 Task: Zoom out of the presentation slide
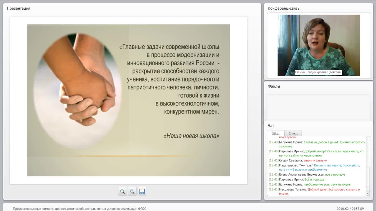(132, 191)
